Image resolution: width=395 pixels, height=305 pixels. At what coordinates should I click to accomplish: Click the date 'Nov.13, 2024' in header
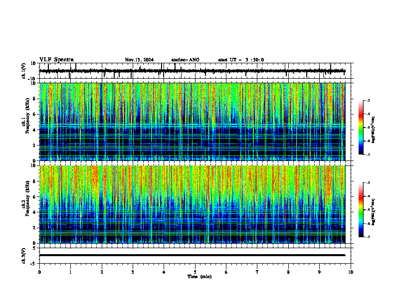coord(139,60)
